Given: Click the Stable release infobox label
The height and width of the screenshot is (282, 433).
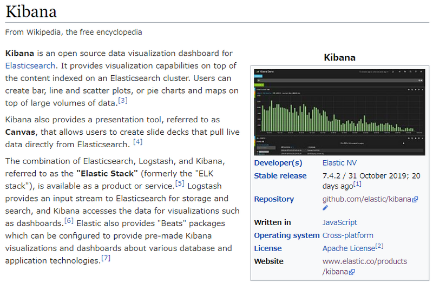Looking at the screenshot, I should (280, 176).
